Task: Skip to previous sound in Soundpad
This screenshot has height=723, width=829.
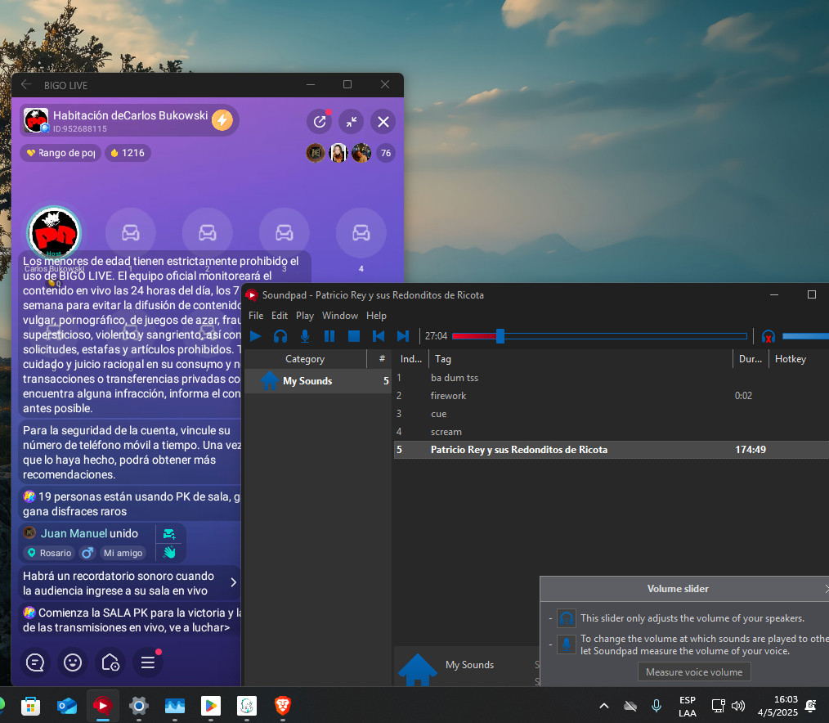Action: point(378,336)
